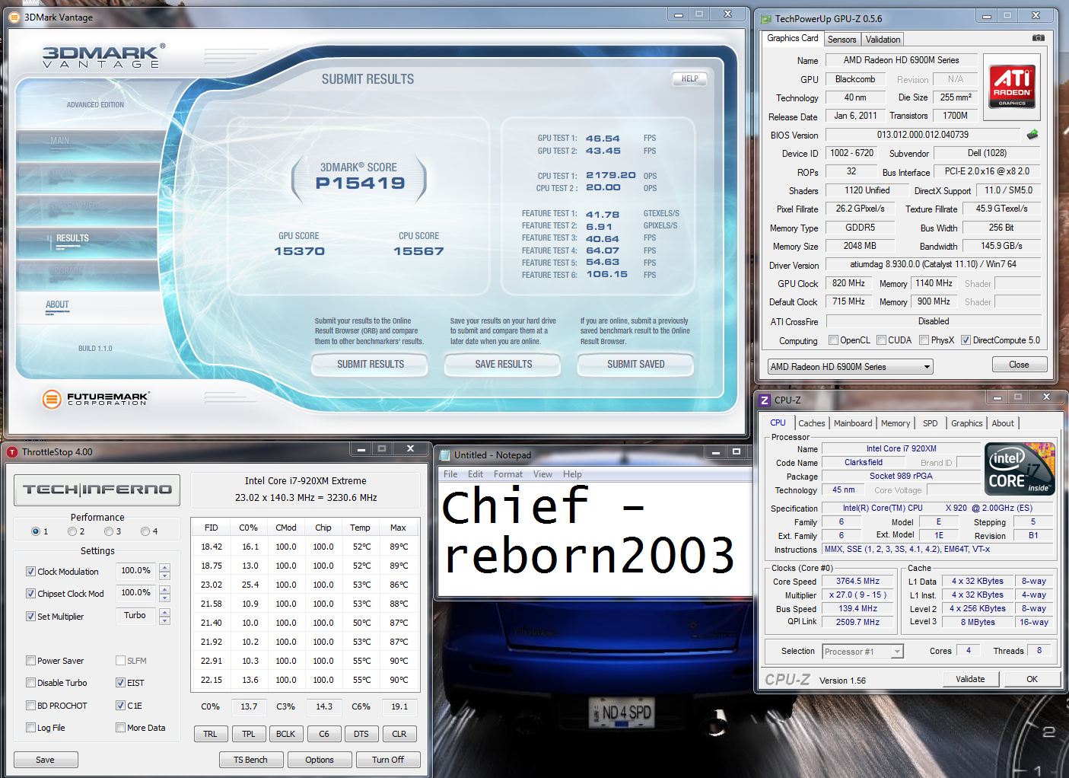Switch to the CPU-Z Memory tab
Image resolution: width=1069 pixels, height=778 pixels.
(x=896, y=423)
